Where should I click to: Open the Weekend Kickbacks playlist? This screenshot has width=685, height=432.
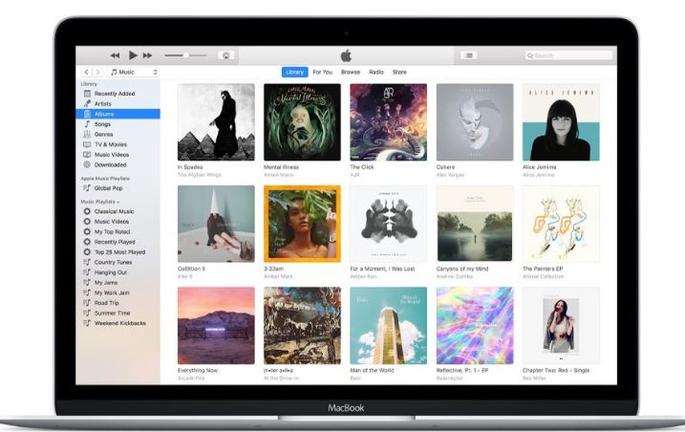pyautogui.click(x=118, y=323)
